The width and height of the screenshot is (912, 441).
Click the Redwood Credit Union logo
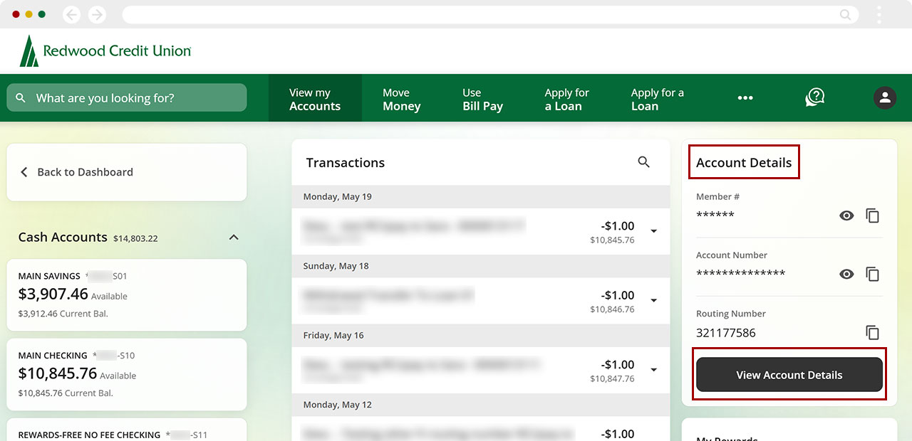(x=105, y=51)
